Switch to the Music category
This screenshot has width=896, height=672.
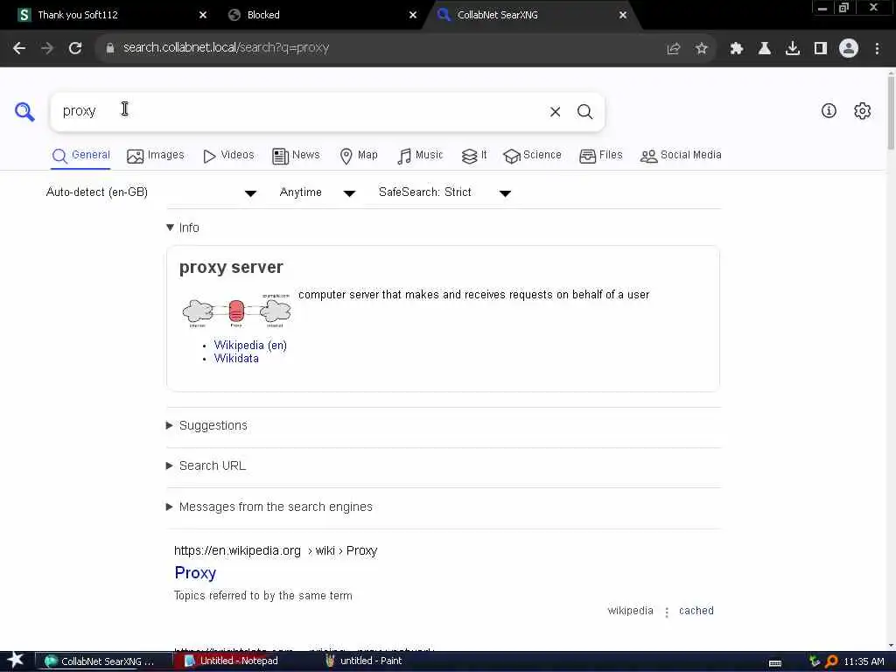click(x=420, y=156)
